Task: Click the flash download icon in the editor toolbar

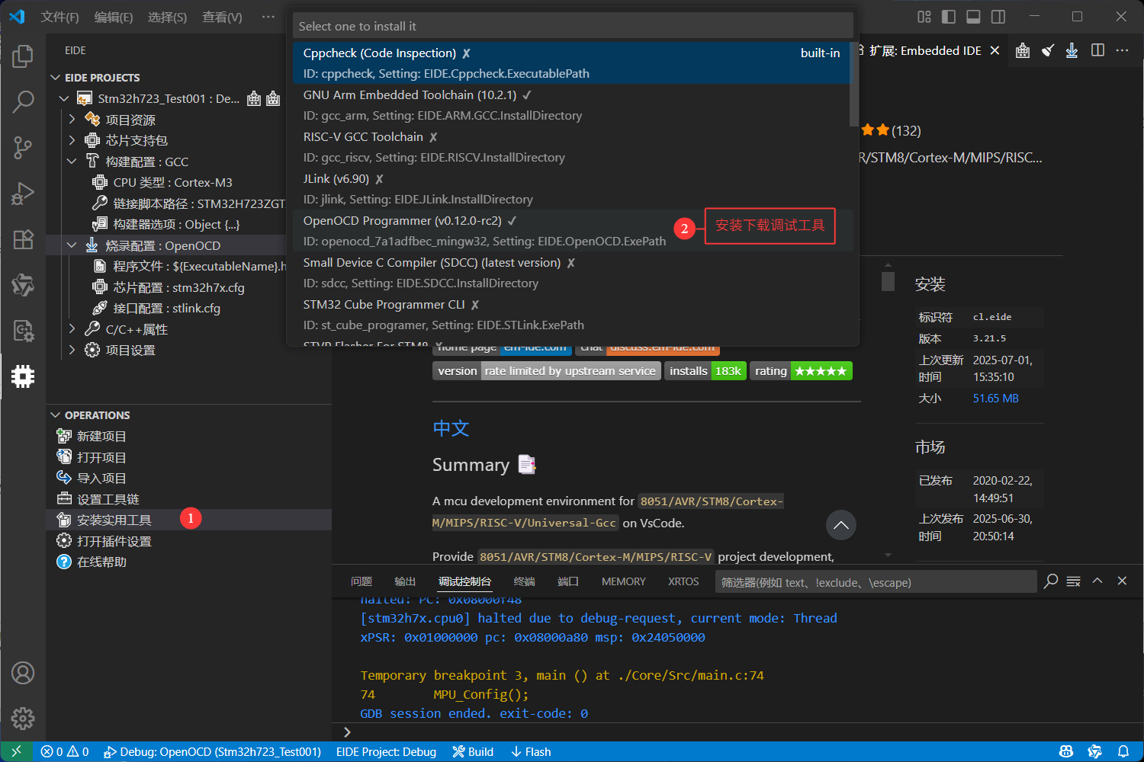Action: click(1072, 50)
